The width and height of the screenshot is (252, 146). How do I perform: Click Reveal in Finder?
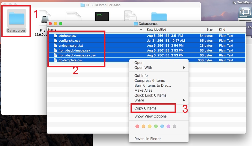pyautogui.click(x=147, y=139)
